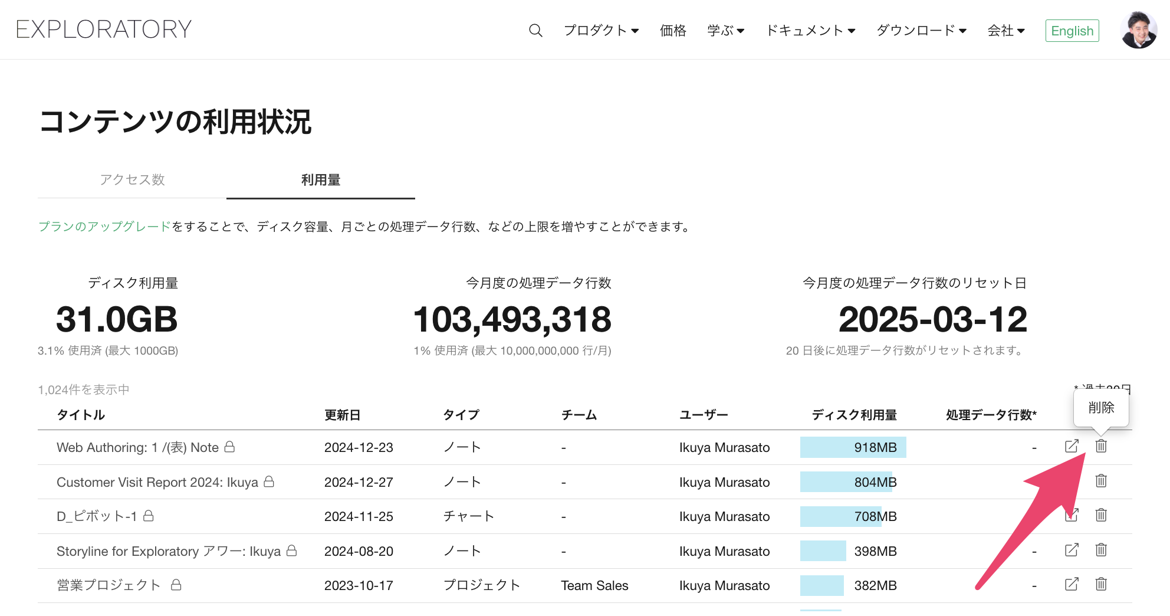Delete the Web Authoring note via trash icon
The height and width of the screenshot is (616, 1170).
tap(1101, 447)
